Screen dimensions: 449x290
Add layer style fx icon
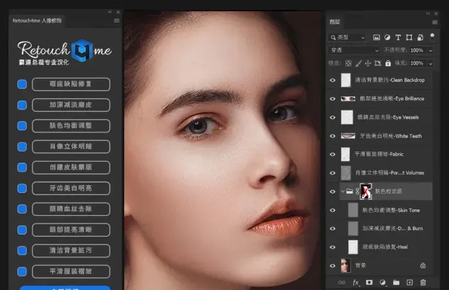(x=356, y=282)
